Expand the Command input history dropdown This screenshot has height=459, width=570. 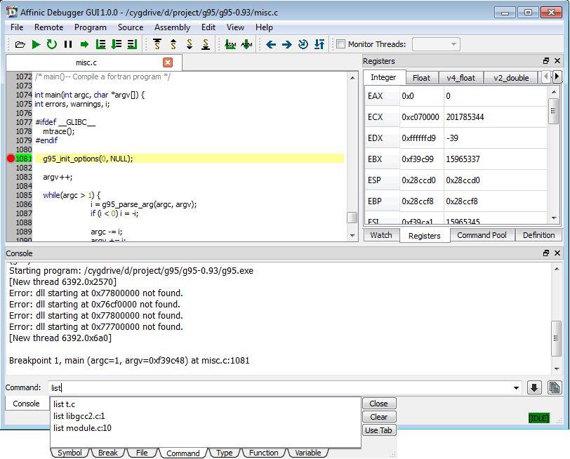517,387
